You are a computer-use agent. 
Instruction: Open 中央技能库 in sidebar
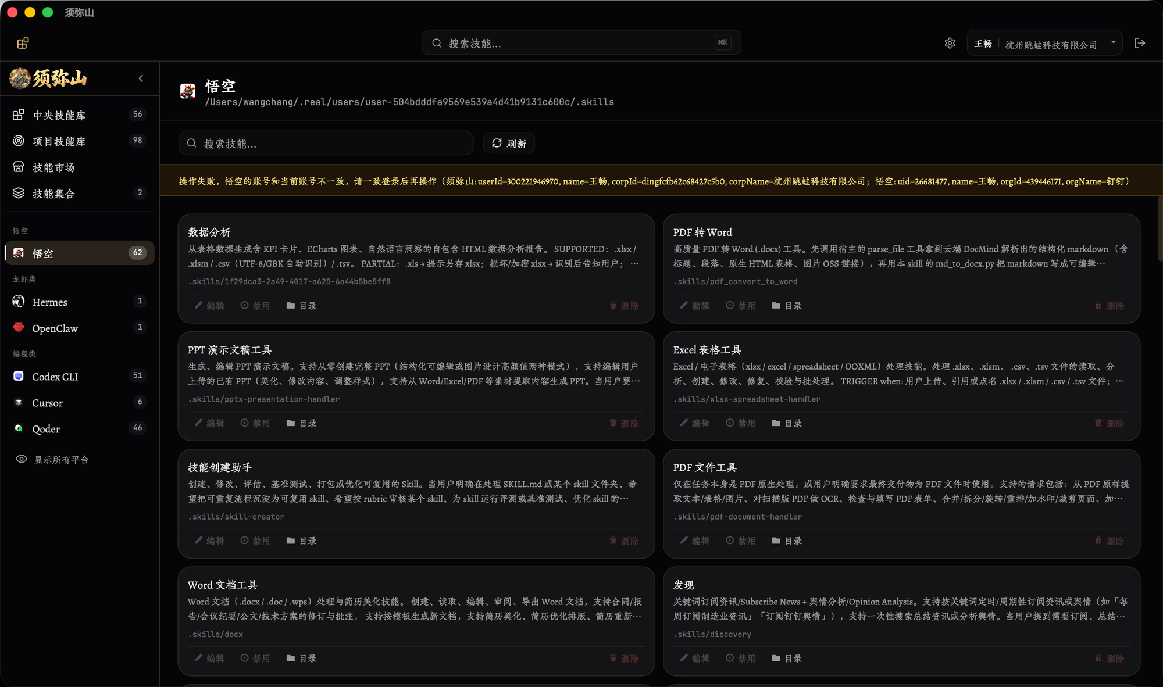(x=80, y=115)
